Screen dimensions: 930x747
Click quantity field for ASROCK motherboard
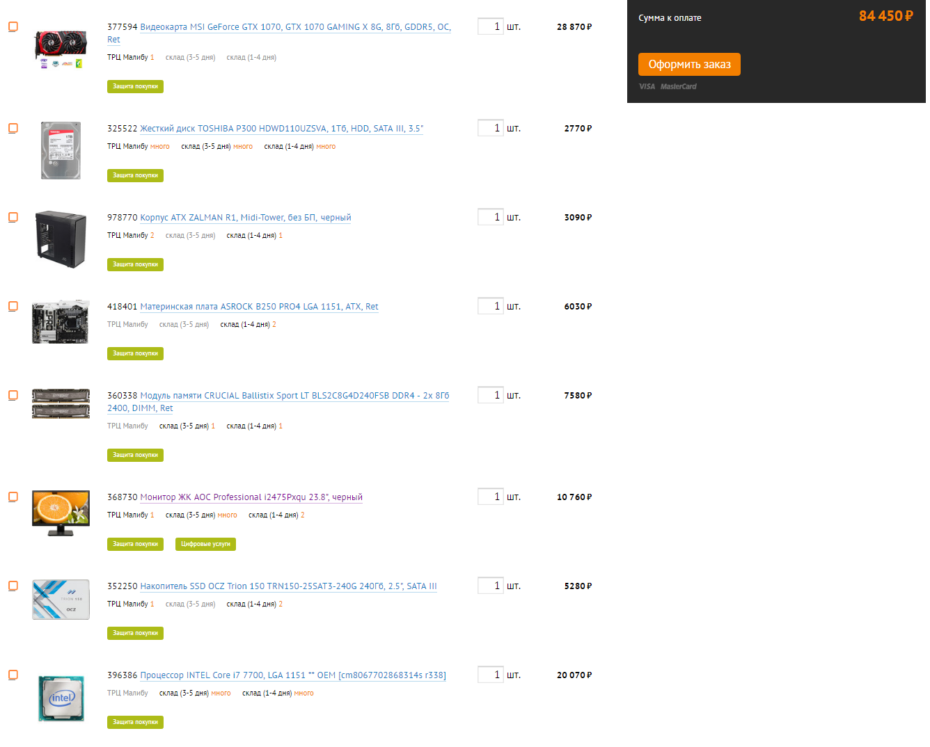coord(491,306)
